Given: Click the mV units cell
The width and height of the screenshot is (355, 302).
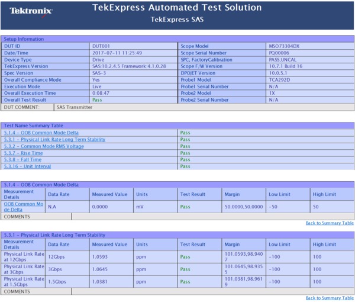Looking at the screenshot, I should tap(155, 207).
